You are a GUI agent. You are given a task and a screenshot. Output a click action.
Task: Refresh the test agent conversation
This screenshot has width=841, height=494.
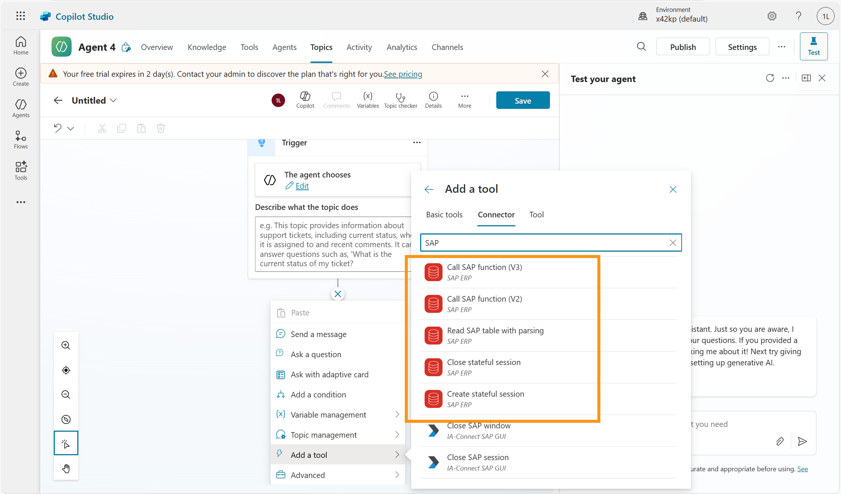click(770, 78)
